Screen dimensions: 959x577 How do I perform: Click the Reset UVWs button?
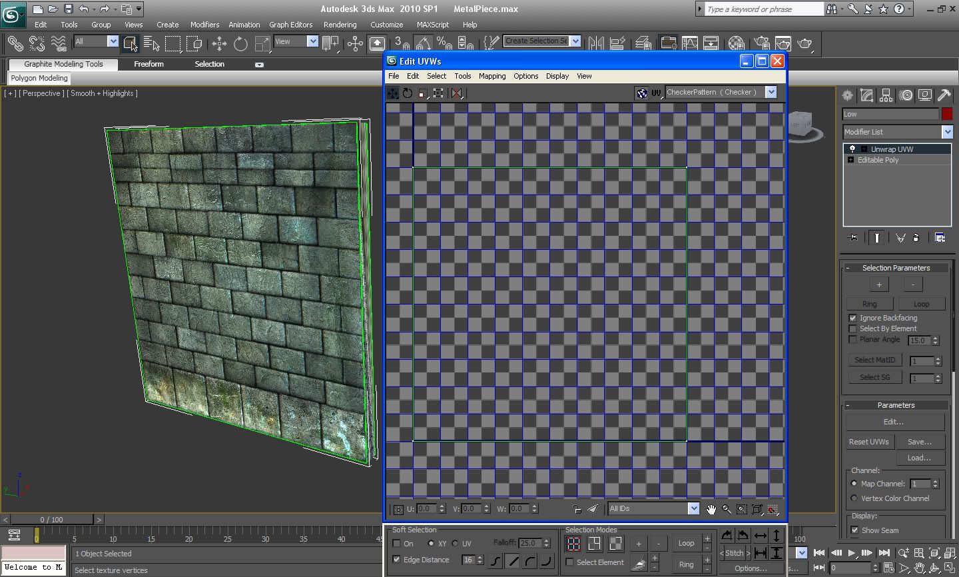(x=868, y=442)
